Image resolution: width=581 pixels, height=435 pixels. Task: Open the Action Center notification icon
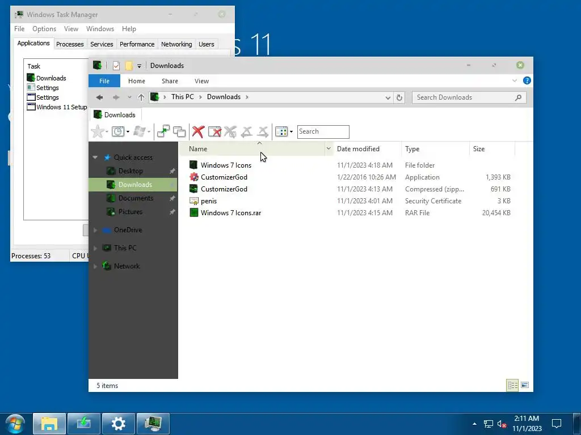point(556,424)
